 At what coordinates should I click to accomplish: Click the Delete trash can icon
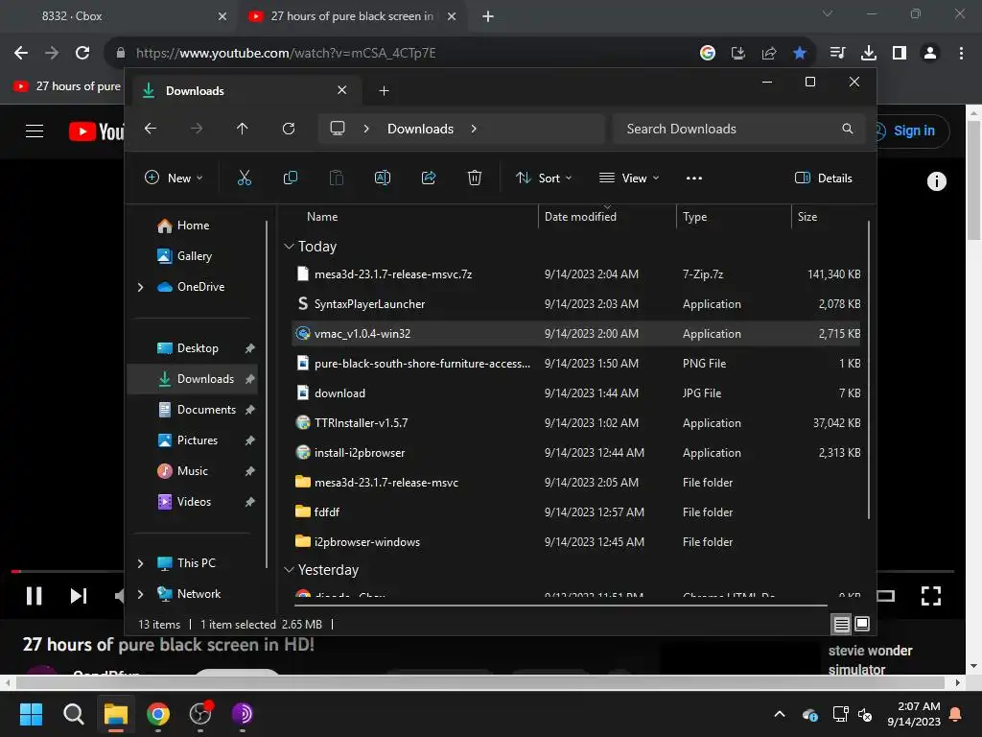tap(475, 178)
